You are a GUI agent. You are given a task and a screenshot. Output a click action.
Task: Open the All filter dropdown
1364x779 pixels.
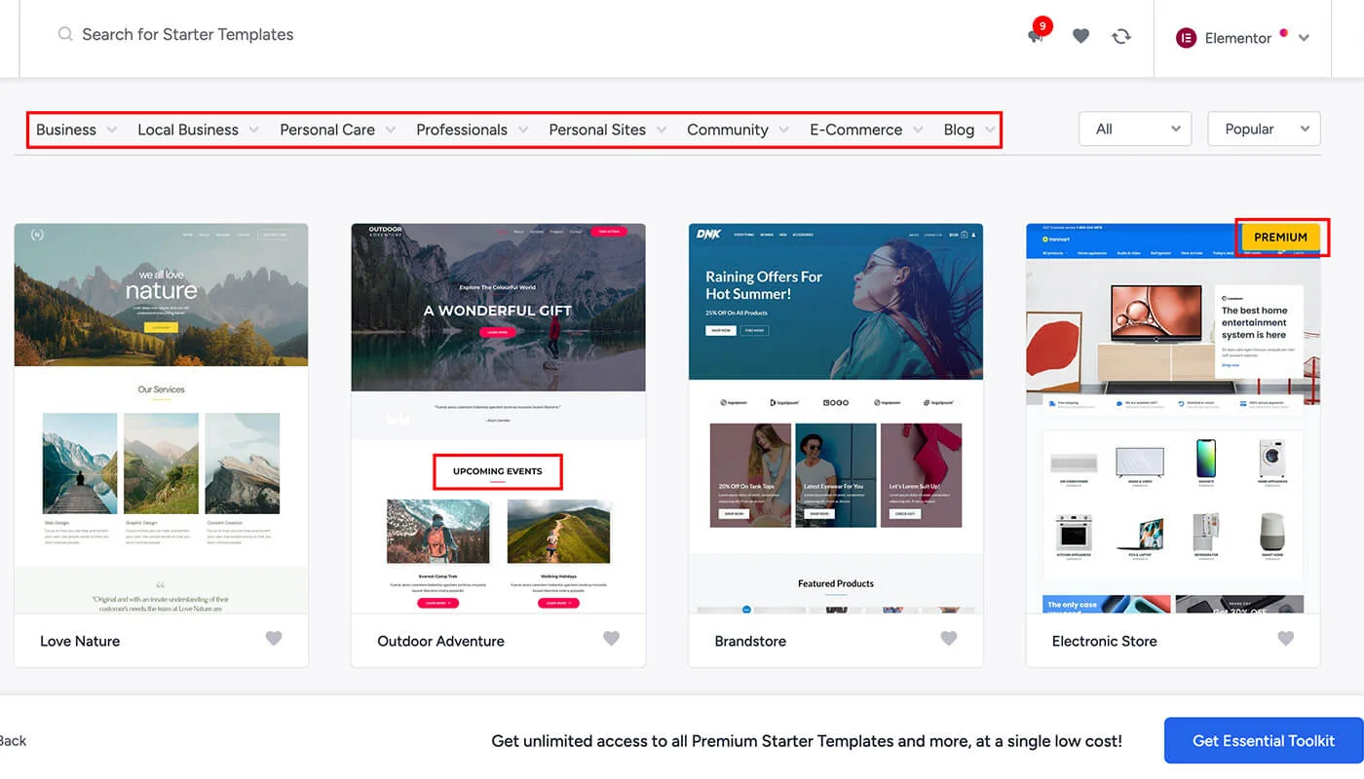pos(1134,129)
